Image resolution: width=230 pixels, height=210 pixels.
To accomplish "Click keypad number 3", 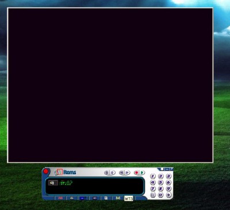I will point(168,176).
